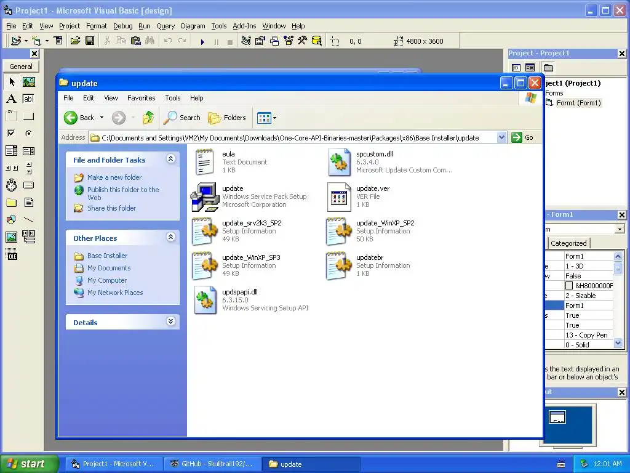
Task: Select the TextBox control tool
Action: (x=28, y=99)
